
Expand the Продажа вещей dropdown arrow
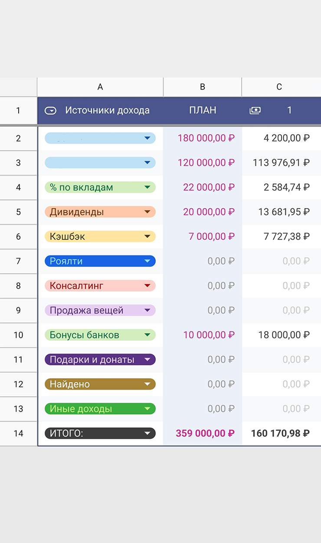(x=147, y=310)
